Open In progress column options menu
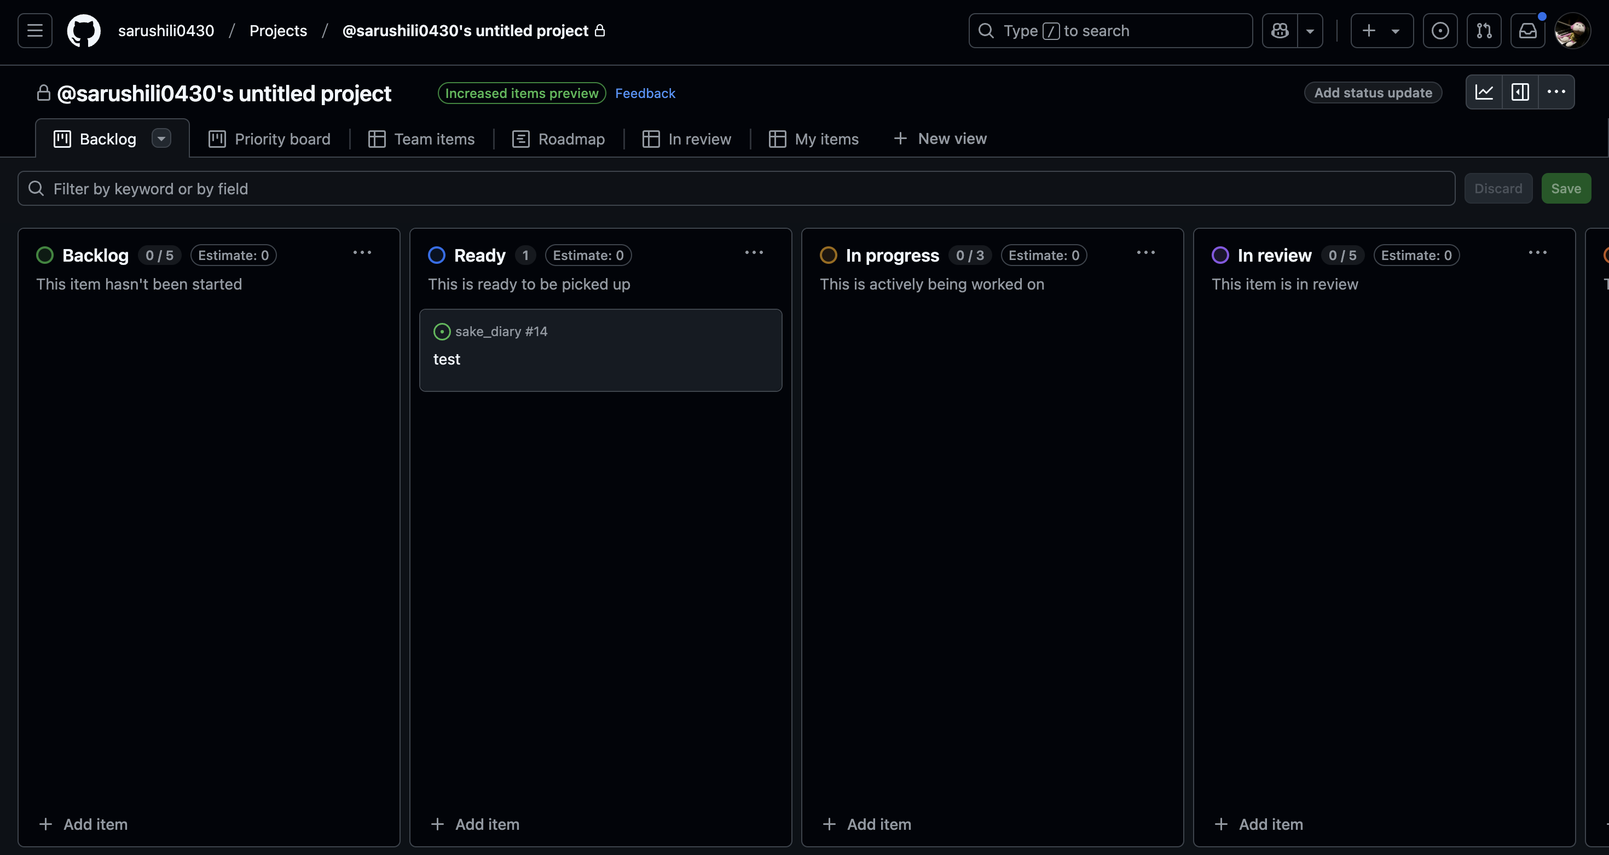This screenshot has height=855, width=1609. pyautogui.click(x=1145, y=253)
